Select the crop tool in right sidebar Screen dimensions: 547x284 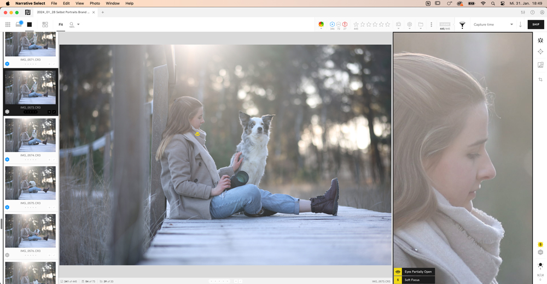(540, 80)
